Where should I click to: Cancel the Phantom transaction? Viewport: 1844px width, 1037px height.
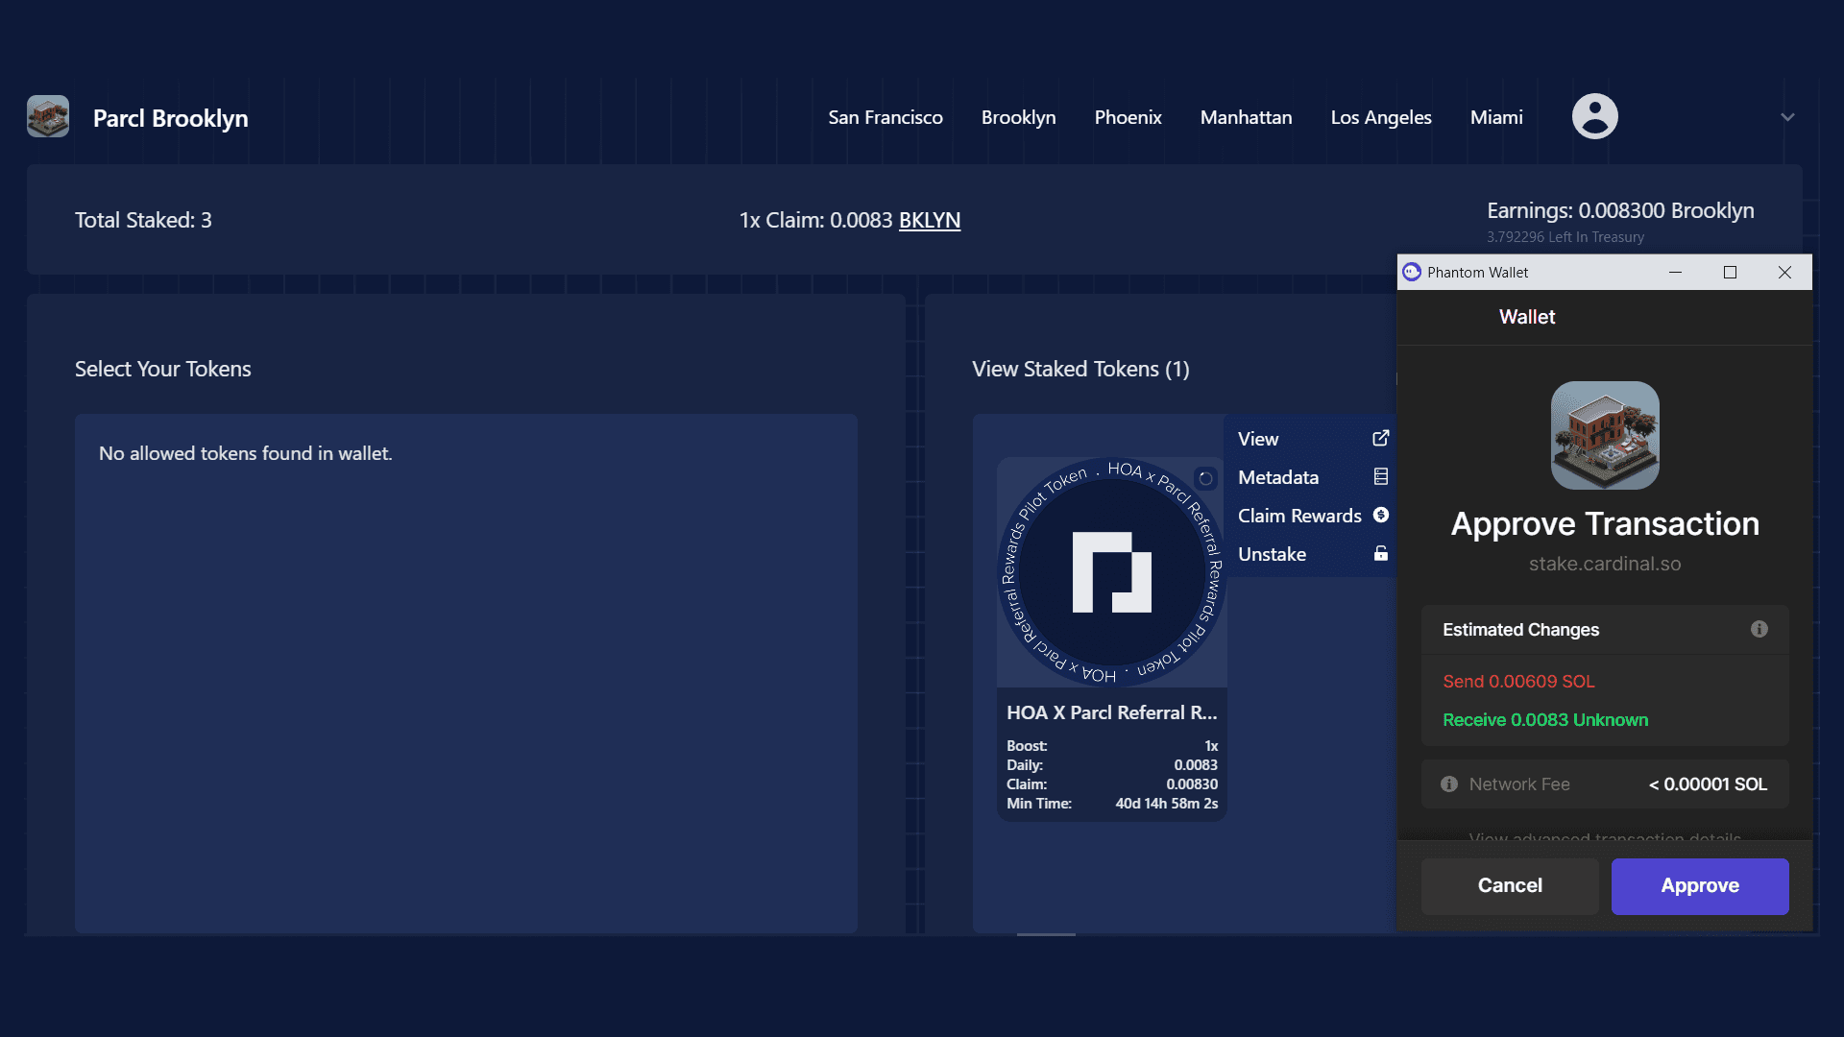tap(1509, 885)
